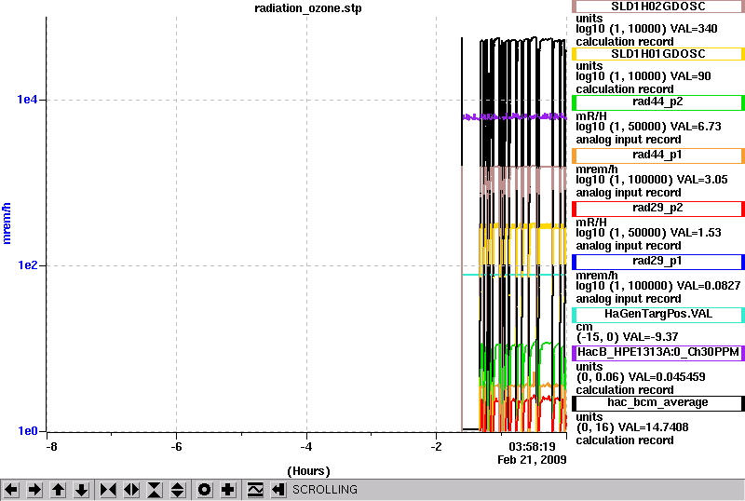
Task: Shift the plot down with the down arrow
Action: 81,490
